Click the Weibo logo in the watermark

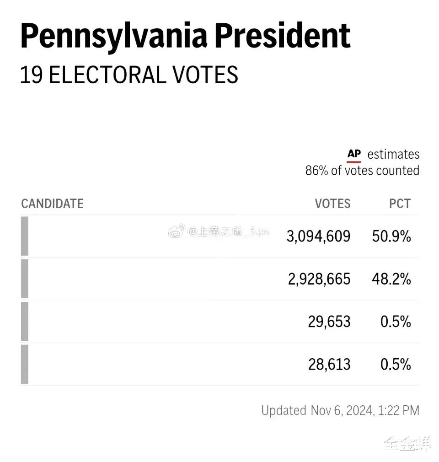tap(176, 231)
